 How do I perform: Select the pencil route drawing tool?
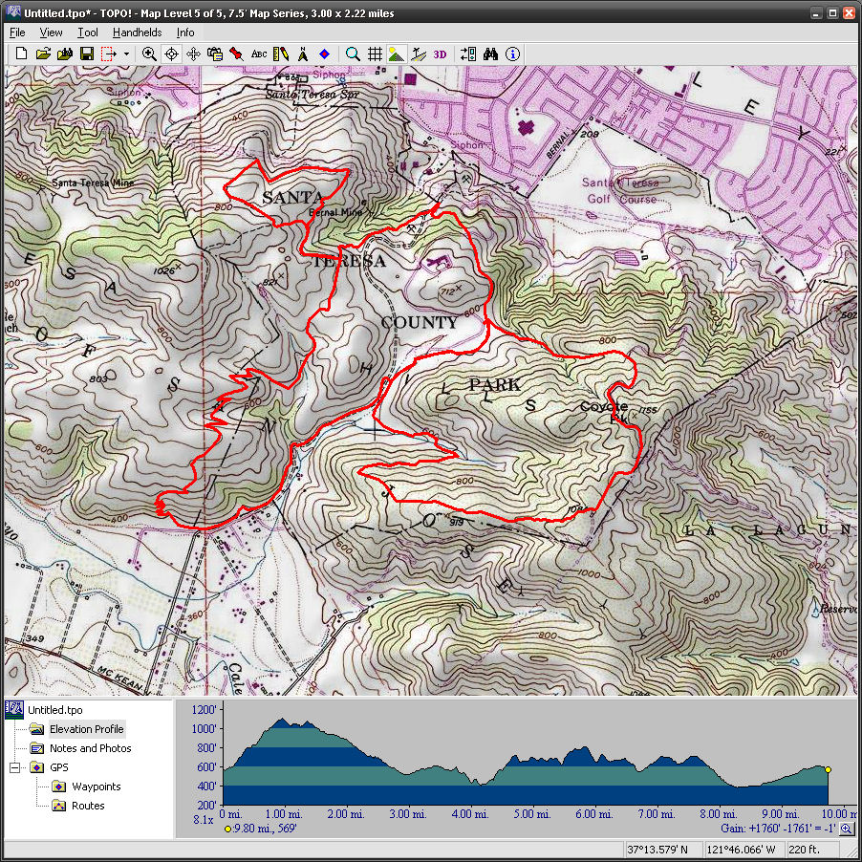click(281, 54)
